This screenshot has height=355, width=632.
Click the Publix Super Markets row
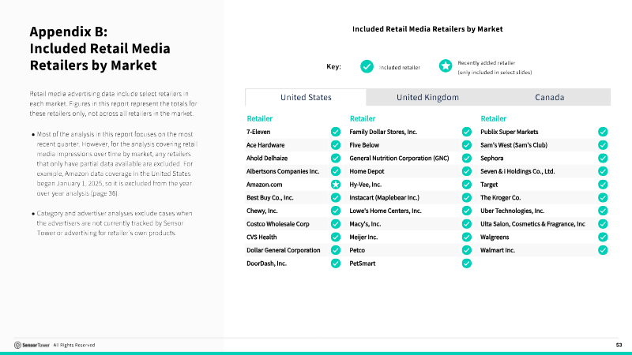tap(544, 132)
